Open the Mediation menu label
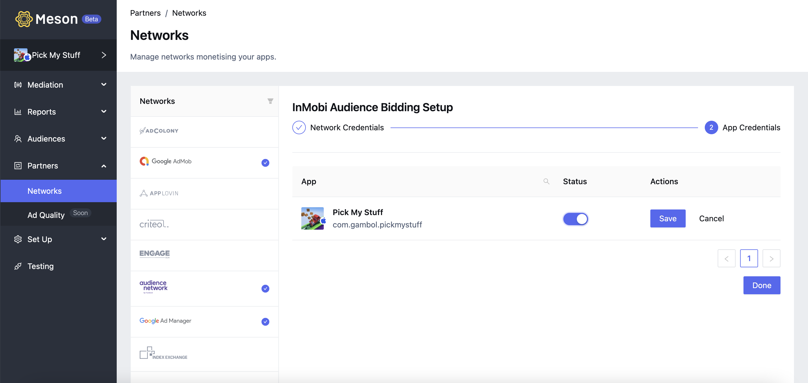Viewport: 808px width, 383px height. (45, 85)
